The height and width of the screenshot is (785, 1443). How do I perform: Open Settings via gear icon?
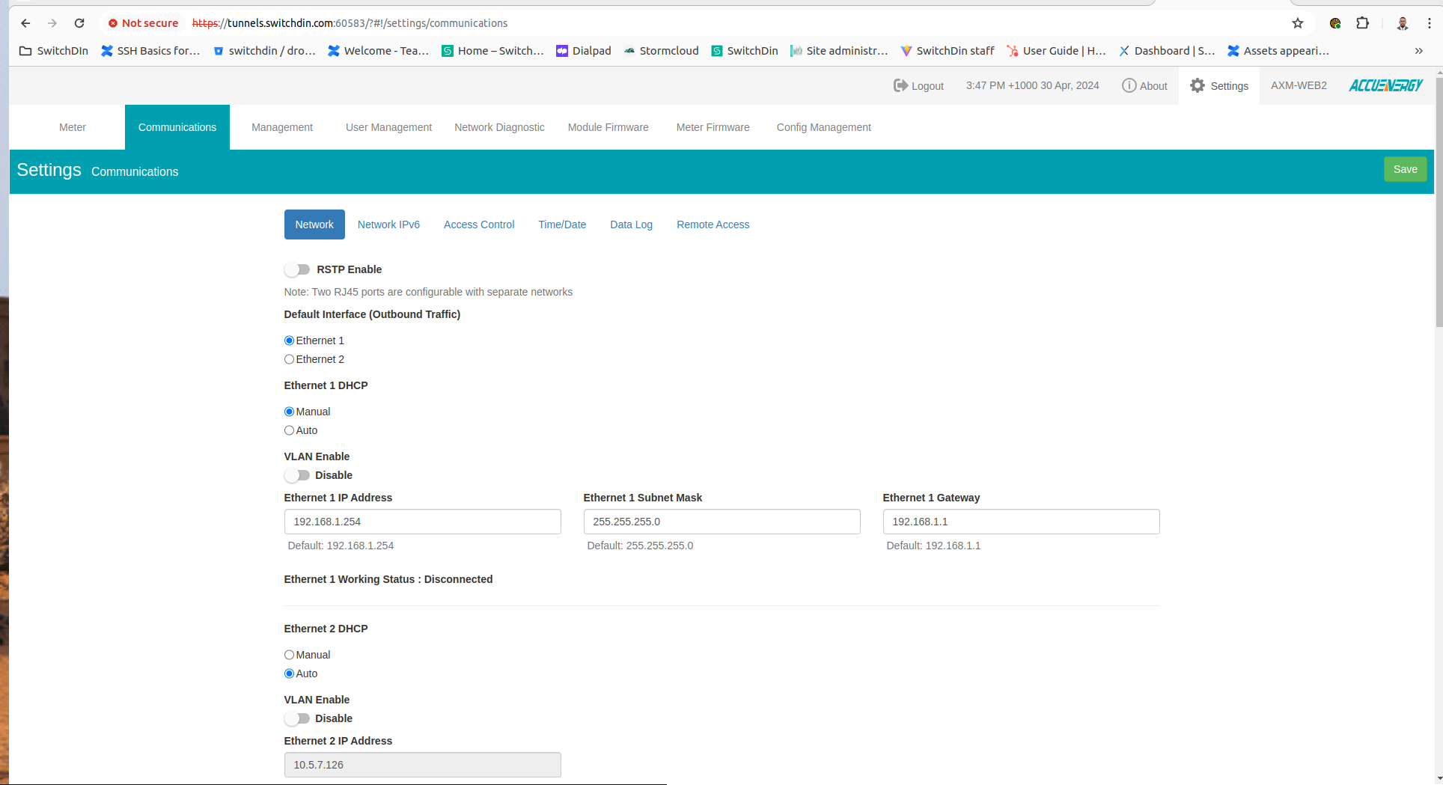(x=1219, y=86)
